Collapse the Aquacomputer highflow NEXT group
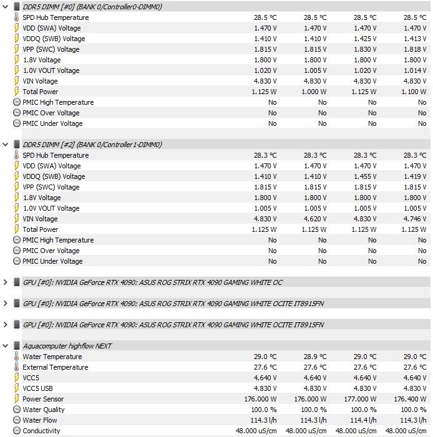The height and width of the screenshot is (437, 433). click(5, 345)
